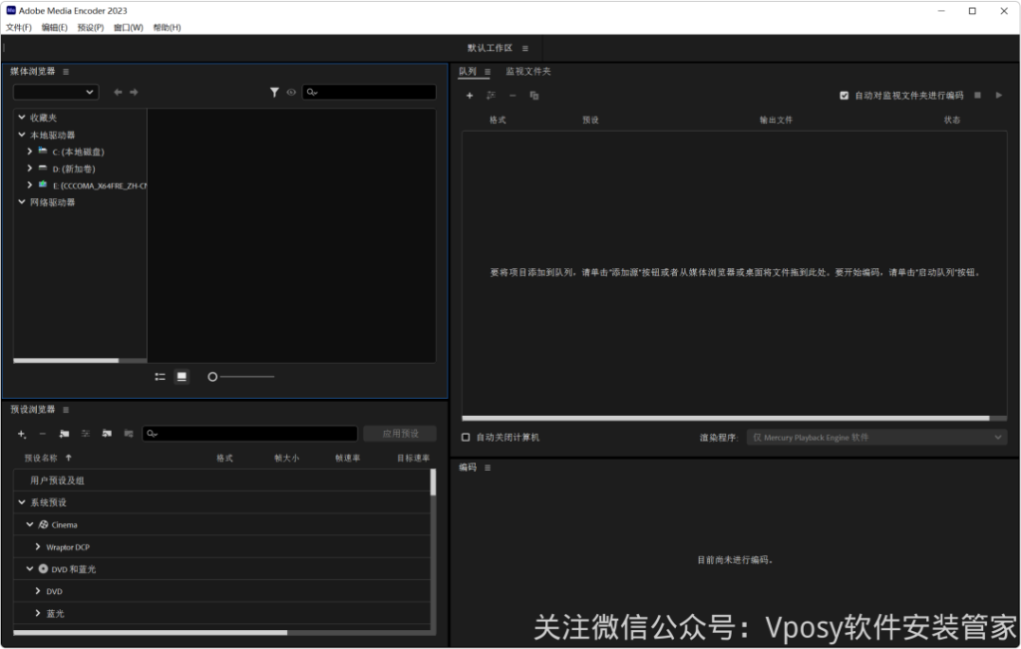Collapse the 系统预设 group

(22, 502)
